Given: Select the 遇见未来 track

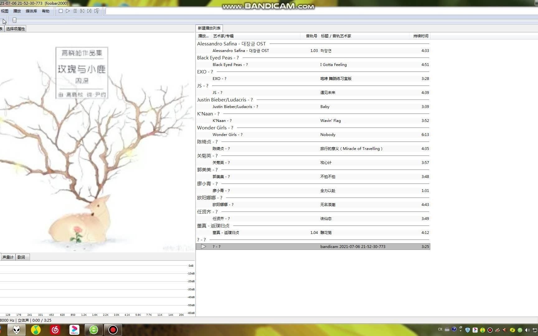Looking at the screenshot, I should pos(313,92).
